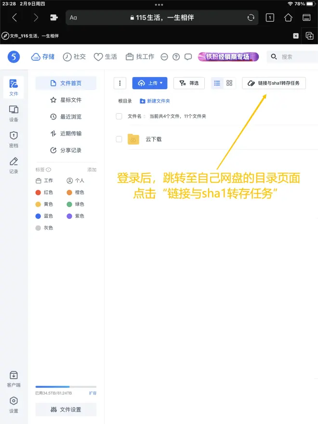Filter by 工作 tag
318x424 pixels.
tap(44, 180)
